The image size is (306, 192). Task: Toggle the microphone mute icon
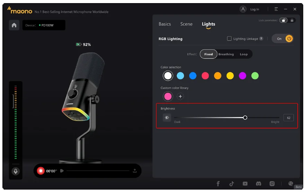[16, 171]
